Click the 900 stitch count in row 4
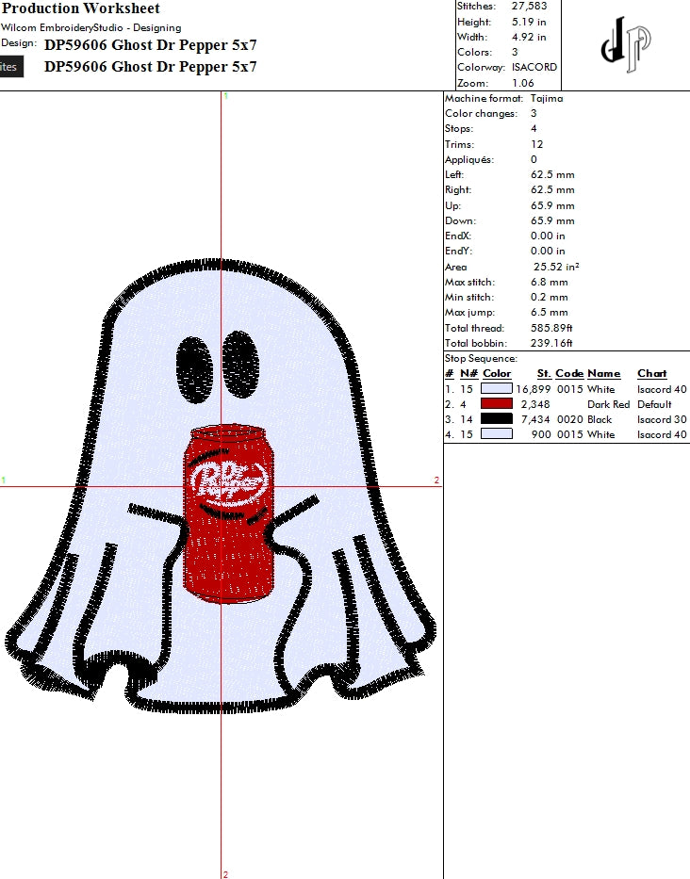Image resolution: width=690 pixels, height=879 pixels. pyautogui.click(x=541, y=434)
